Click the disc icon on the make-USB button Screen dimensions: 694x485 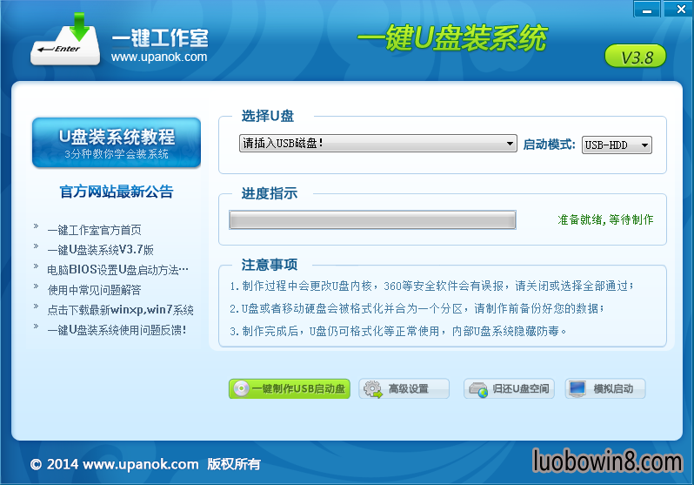coord(241,389)
